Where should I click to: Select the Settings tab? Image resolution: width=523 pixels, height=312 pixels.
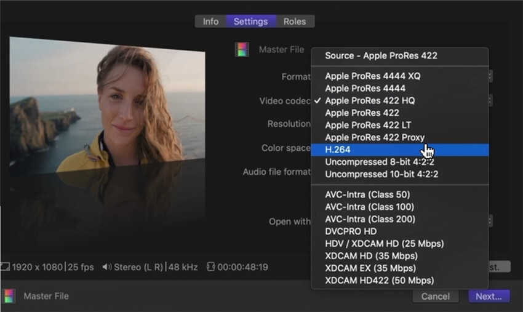pyautogui.click(x=251, y=22)
